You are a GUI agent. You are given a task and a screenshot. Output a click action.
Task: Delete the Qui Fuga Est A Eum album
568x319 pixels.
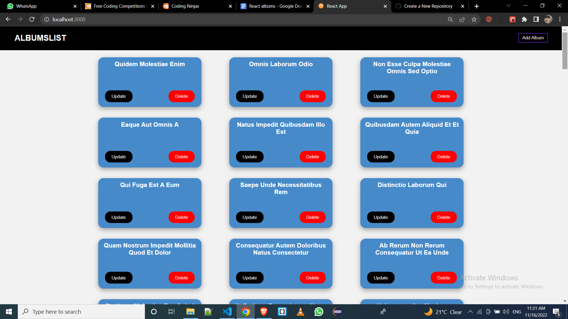click(x=181, y=217)
